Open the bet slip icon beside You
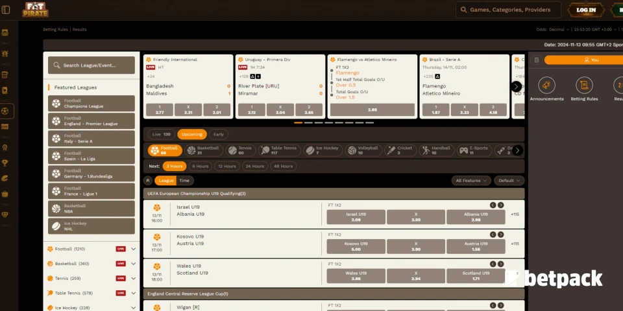 pos(536,60)
